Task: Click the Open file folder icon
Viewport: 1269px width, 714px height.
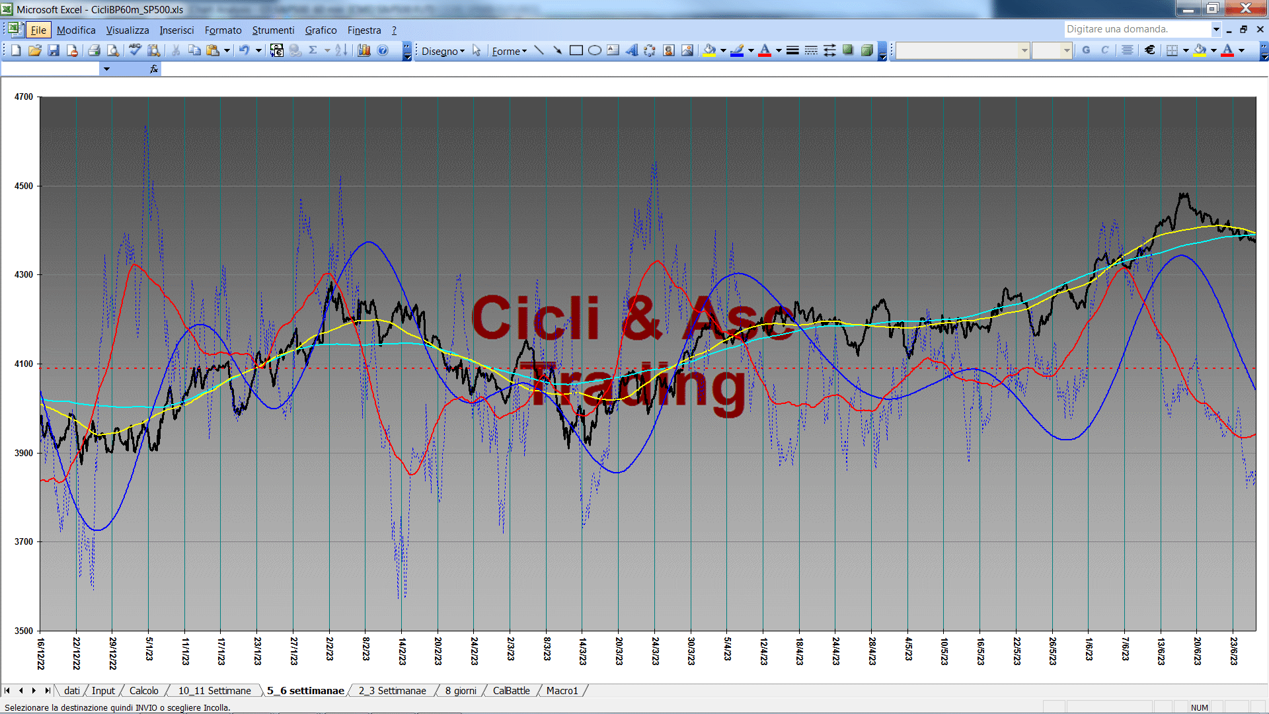Action: point(35,50)
